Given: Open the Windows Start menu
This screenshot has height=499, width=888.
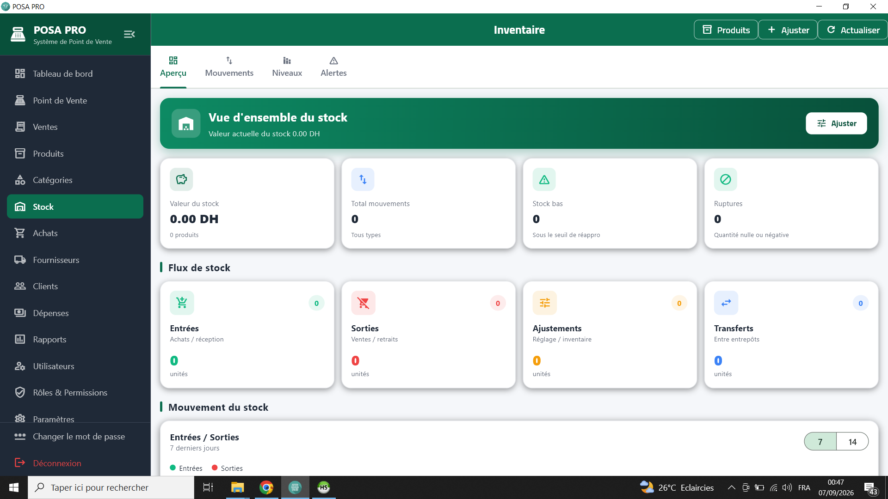Looking at the screenshot, I should click(x=14, y=487).
